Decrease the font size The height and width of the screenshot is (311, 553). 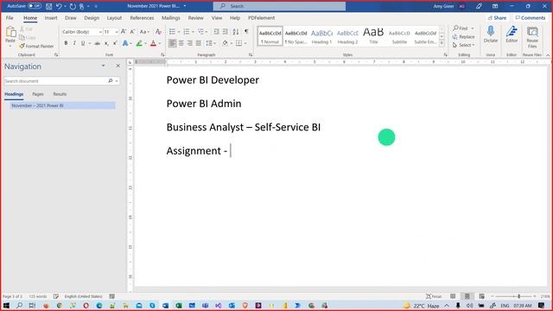click(x=132, y=32)
